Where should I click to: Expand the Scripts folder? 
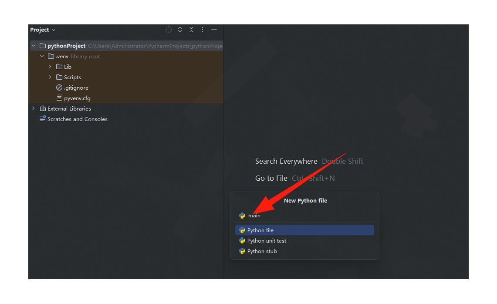coord(50,77)
